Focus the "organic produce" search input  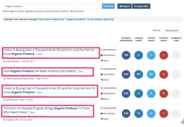52,6
